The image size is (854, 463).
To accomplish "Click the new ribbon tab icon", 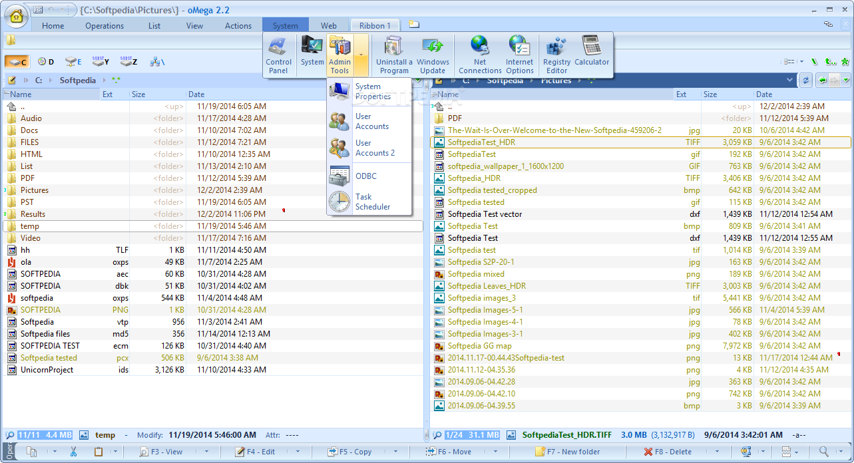I will click(x=414, y=25).
